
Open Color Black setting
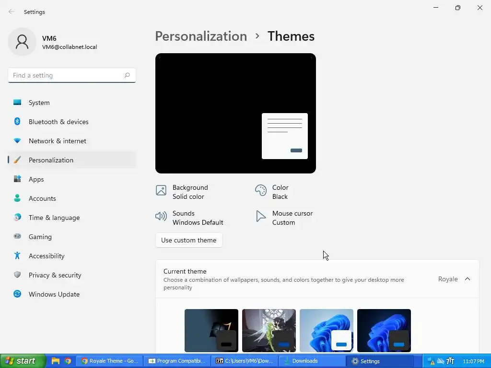coord(271,192)
